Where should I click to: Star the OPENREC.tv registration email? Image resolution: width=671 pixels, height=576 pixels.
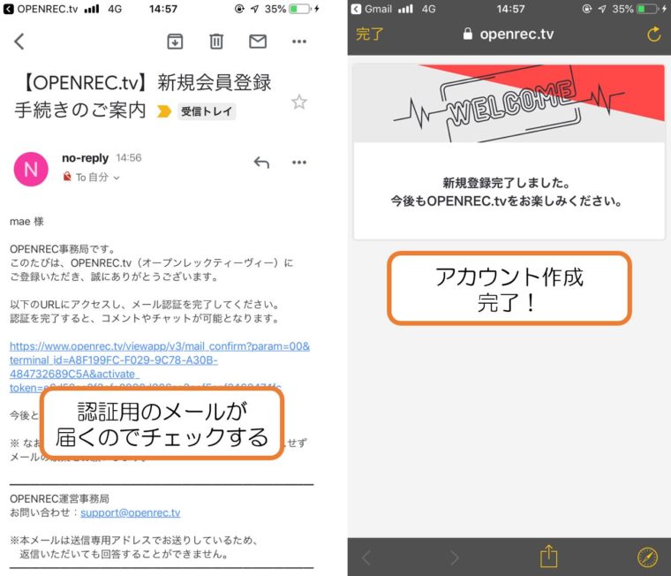pyautogui.click(x=299, y=102)
